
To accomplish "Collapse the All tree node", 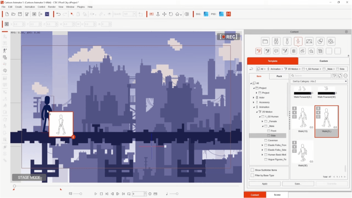I will (x=251, y=83).
